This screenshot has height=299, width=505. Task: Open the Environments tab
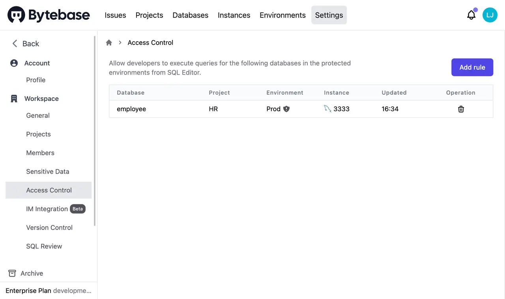[x=282, y=15]
